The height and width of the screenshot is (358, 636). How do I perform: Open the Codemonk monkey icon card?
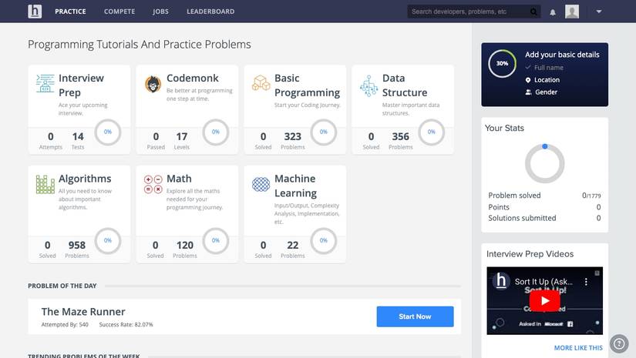tap(153, 84)
